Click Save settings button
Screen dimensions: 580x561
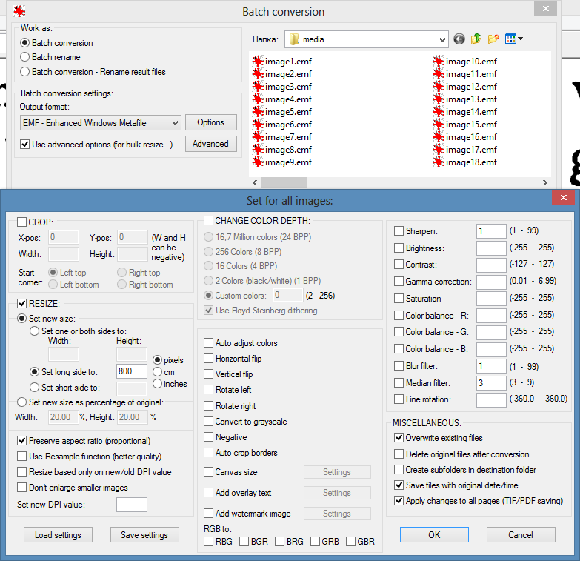click(x=144, y=535)
